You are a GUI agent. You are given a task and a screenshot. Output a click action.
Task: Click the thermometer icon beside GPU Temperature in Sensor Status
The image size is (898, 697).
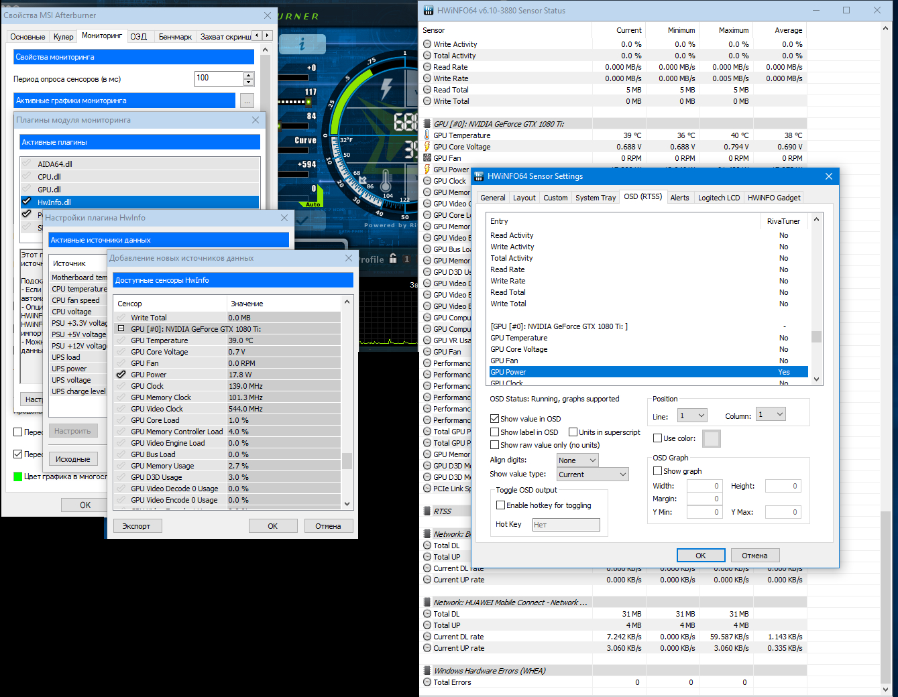coord(427,135)
